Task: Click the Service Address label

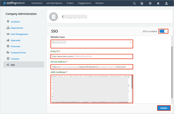Action: [58, 62]
